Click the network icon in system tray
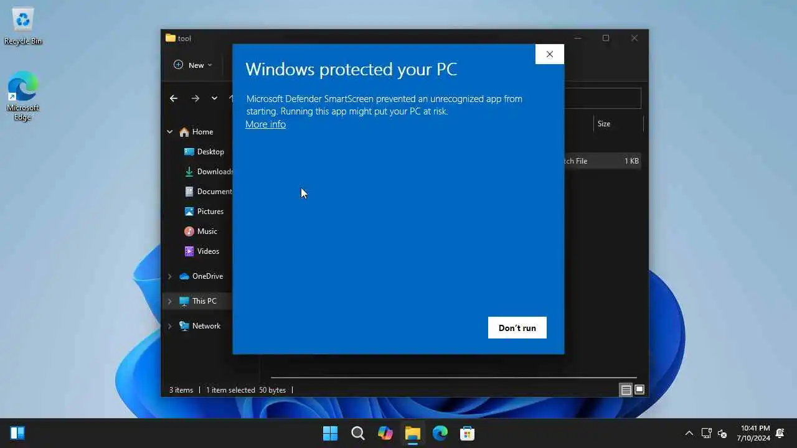Viewport: 797px width, 448px height. [x=706, y=433]
